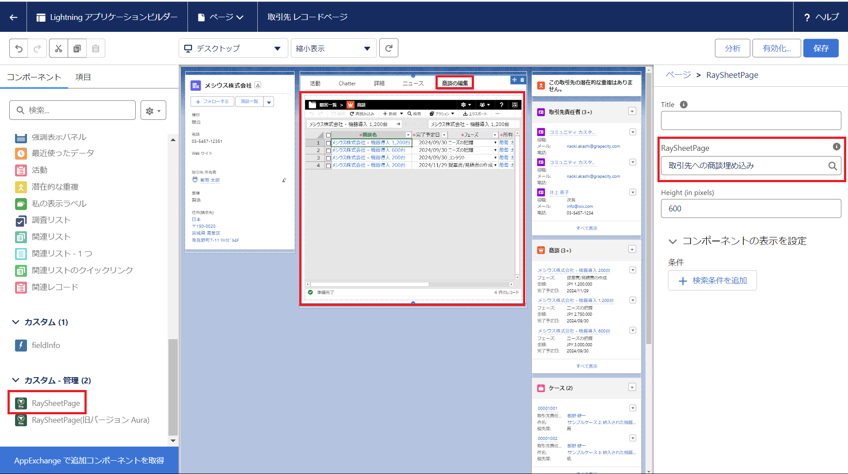Select the 商談の編集 tab on canvas
848x474 pixels.
coord(455,83)
